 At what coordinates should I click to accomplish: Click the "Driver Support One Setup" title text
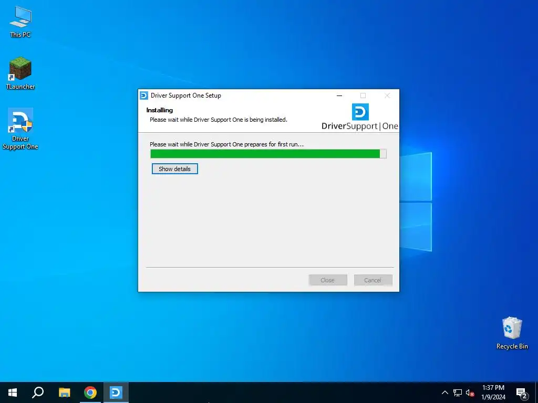point(186,96)
